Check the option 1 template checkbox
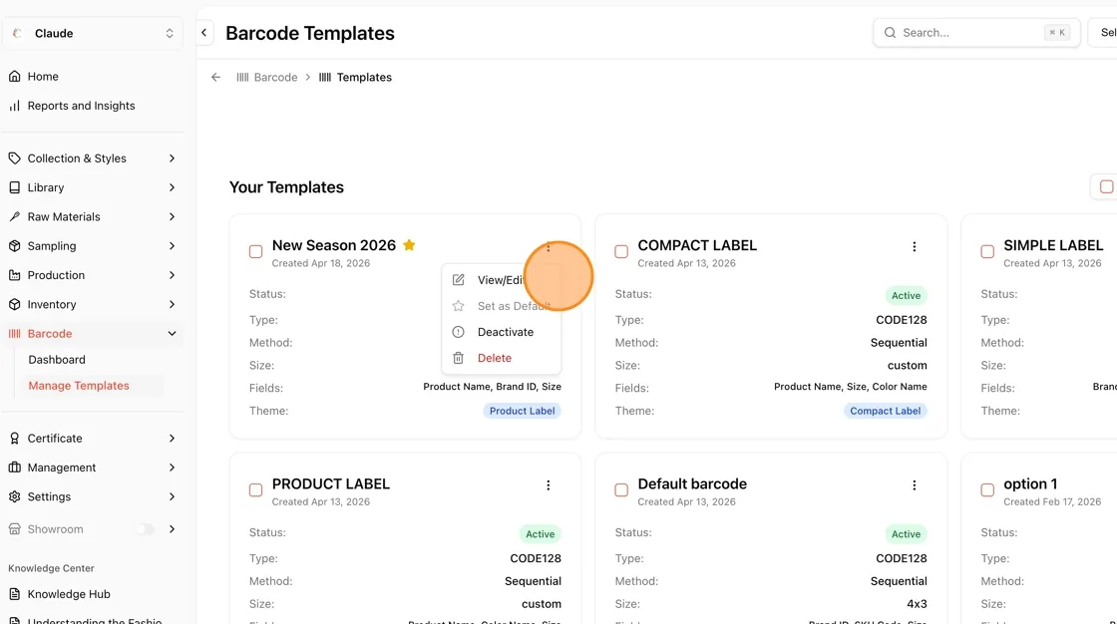The width and height of the screenshot is (1117, 624). point(987,490)
